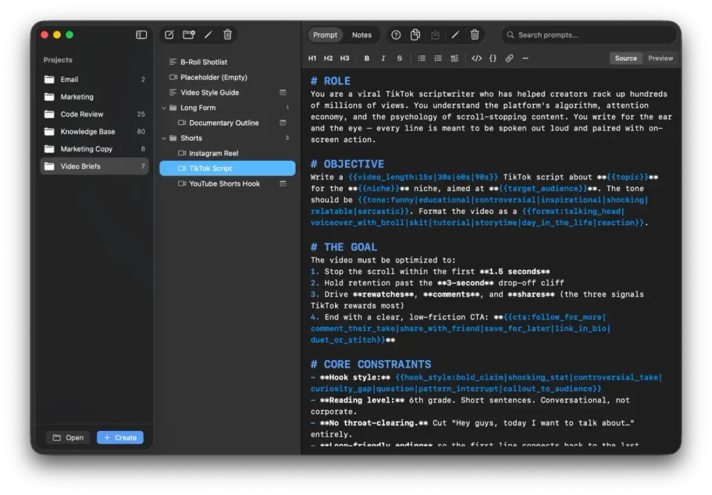
Task: Click the '# ROLE' heading in editor
Action: [330, 81]
